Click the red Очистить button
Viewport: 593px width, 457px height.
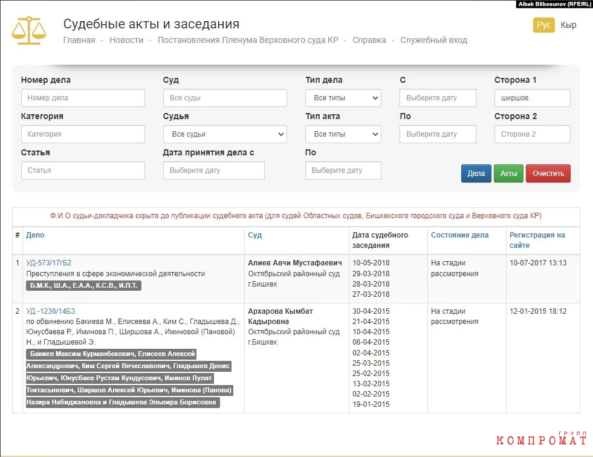click(548, 173)
